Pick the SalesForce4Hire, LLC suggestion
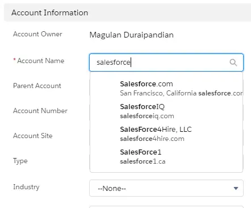Image resolution: width=251 pixels, height=208 pixels. click(166, 134)
